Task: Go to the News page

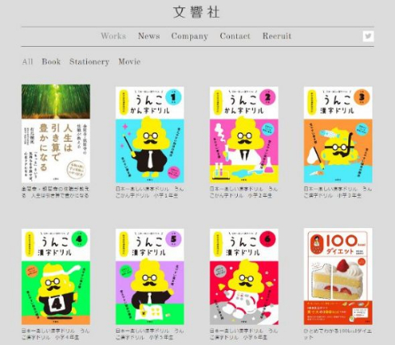Action: (x=149, y=36)
